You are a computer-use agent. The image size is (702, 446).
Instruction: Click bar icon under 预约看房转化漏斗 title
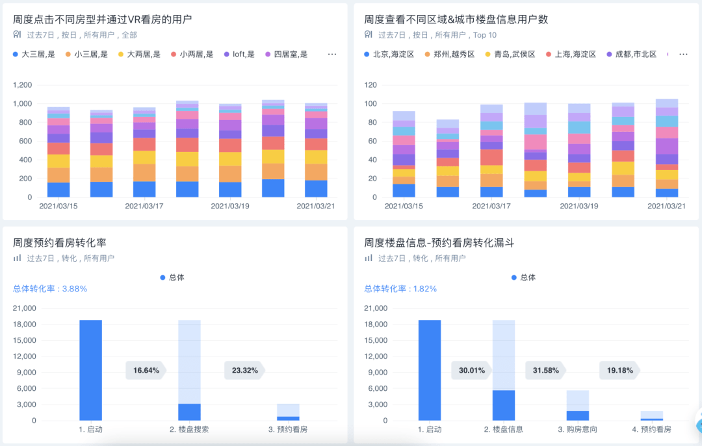click(369, 258)
